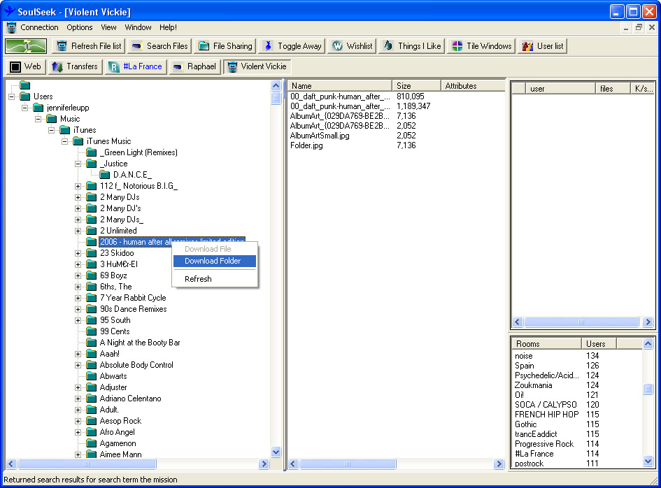Image resolution: width=661 pixels, height=488 pixels.
Task: Open the Connection menu
Action: [39, 27]
